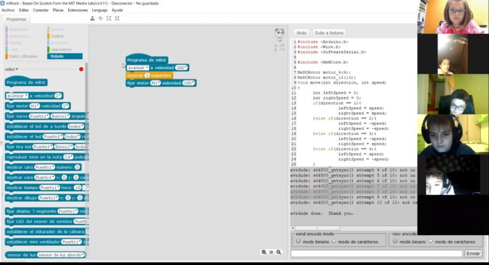This screenshot has width=489, height=265.
Task: Select the Control blocks color category
Action: pos(57,36)
